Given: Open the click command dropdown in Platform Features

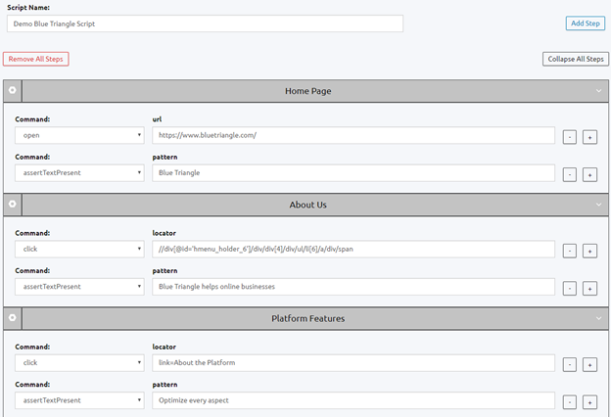Looking at the screenshot, I should [x=79, y=363].
